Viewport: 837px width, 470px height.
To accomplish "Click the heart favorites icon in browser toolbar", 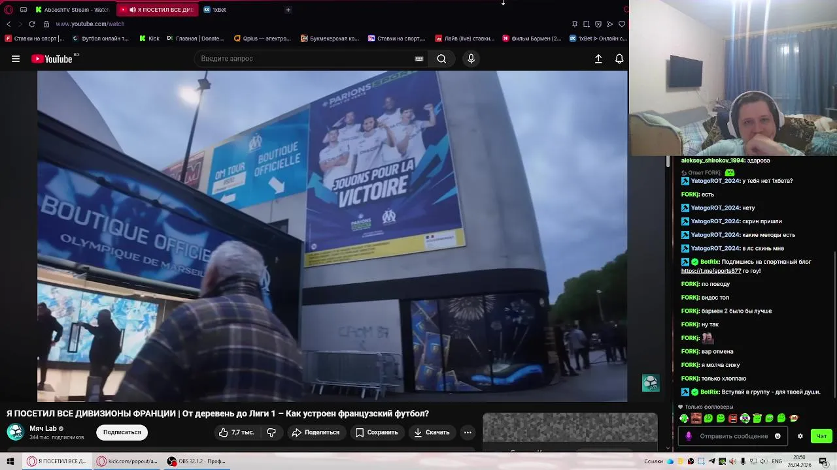I will point(622,24).
